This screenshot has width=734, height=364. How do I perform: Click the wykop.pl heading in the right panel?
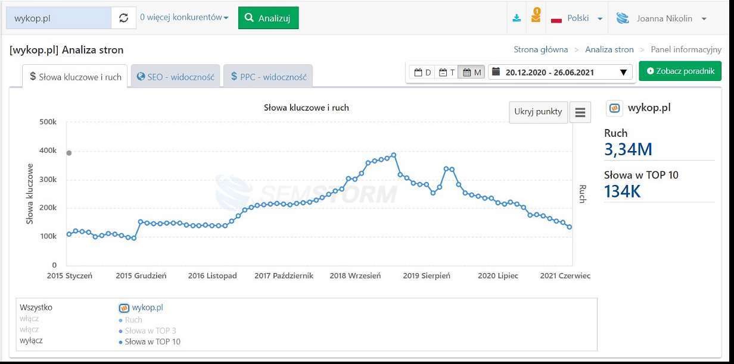649,108
